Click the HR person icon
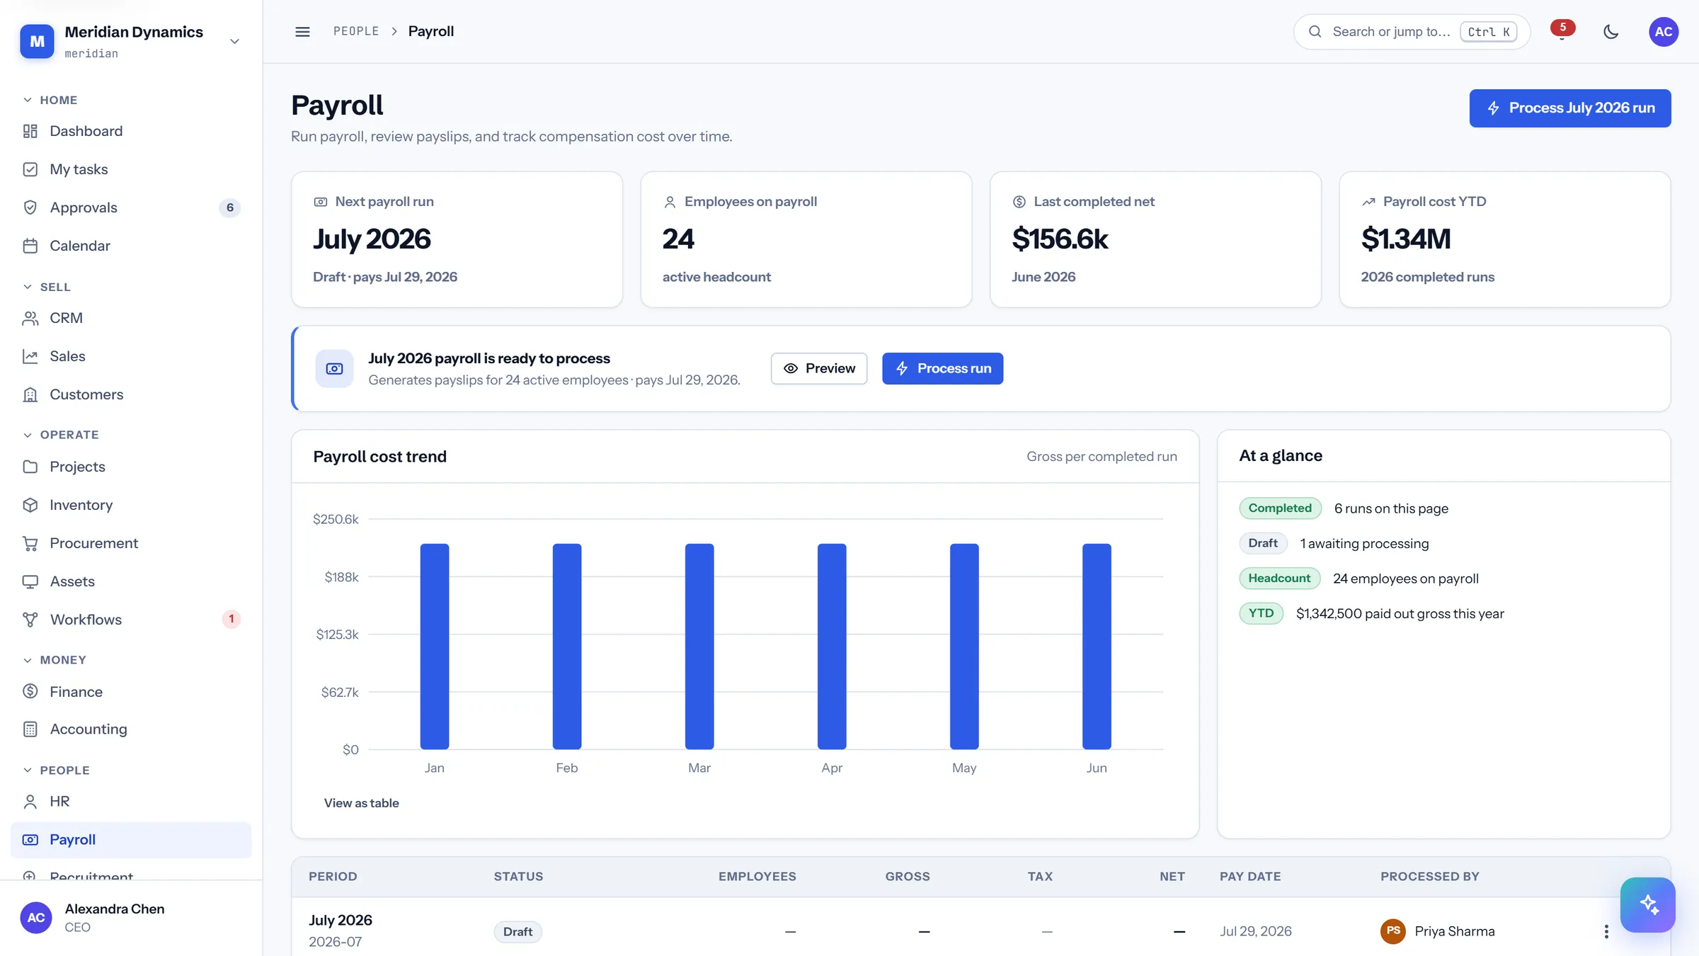The height and width of the screenshot is (956, 1699). pos(30,802)
